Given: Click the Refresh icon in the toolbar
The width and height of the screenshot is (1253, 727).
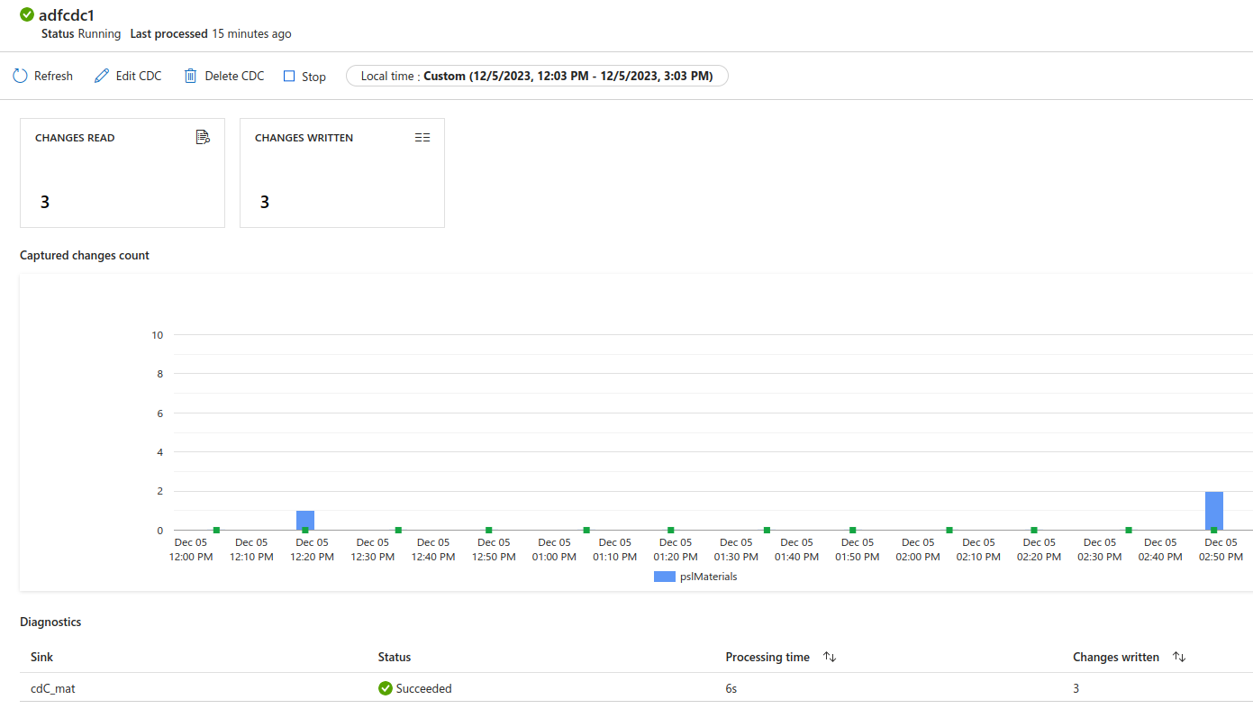Looking at the screenshot, I should 20,76.
